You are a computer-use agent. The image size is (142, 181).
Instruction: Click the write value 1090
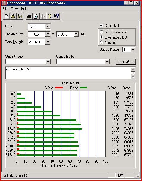[115, 116]
